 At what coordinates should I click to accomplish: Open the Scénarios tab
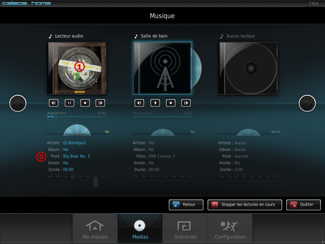(x=185, y=229)
